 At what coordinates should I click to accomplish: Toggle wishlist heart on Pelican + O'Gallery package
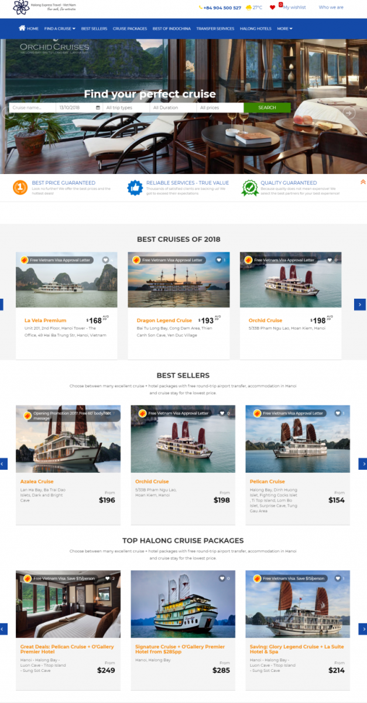108,579
